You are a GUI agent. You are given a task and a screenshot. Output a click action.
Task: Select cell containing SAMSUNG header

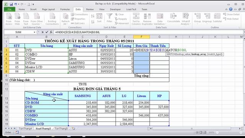coord(83,96)
